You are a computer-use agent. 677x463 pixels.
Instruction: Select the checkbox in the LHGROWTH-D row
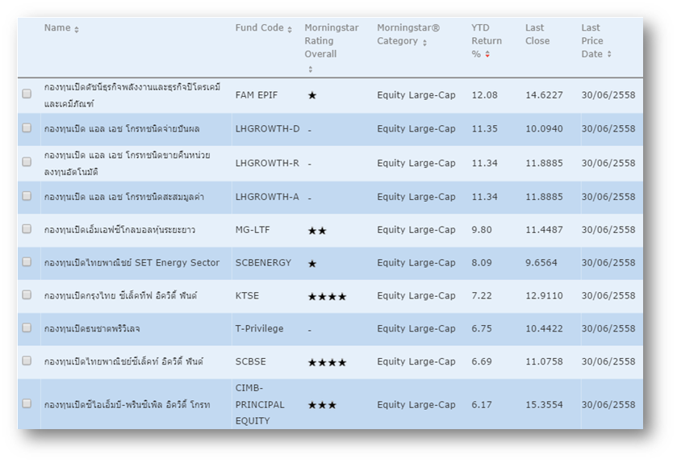pyautogui.click(x=27, y=128)
